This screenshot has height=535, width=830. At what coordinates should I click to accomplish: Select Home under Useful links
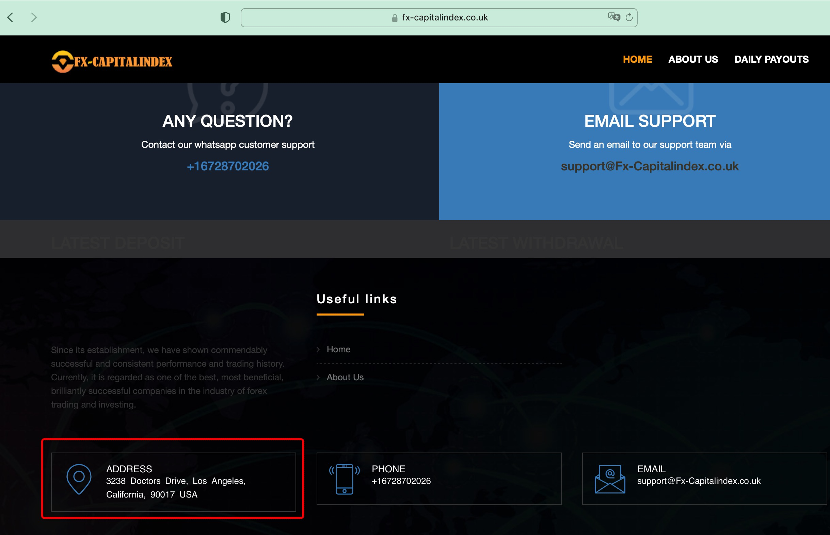pos(338,349)
